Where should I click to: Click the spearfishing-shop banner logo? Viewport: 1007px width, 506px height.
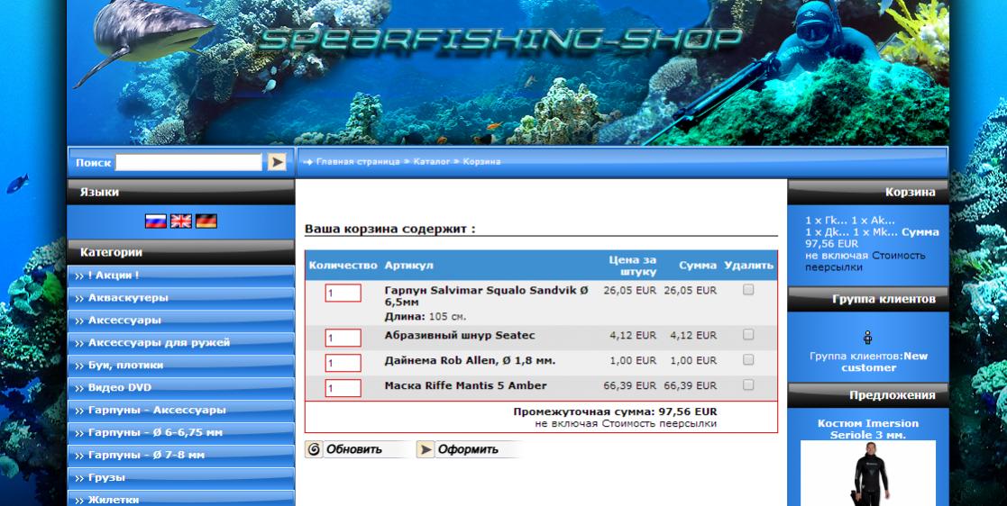pyautogui.click(x=500, y=39)
